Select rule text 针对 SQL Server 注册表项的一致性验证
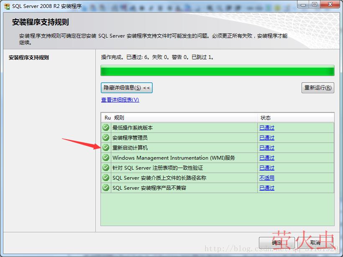 pyautogui.click(x=158, y=168)
